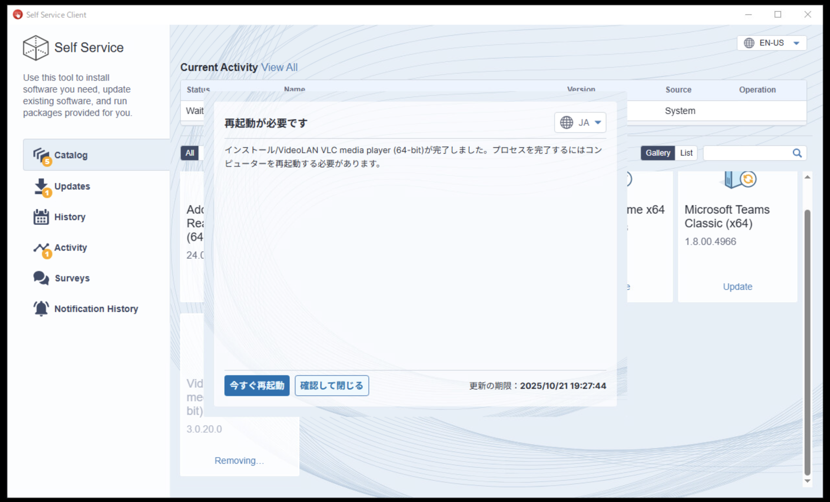
Task: Click the Surveys chat bubbles icon
Action: pyautogui.click(x=41, y=278)
